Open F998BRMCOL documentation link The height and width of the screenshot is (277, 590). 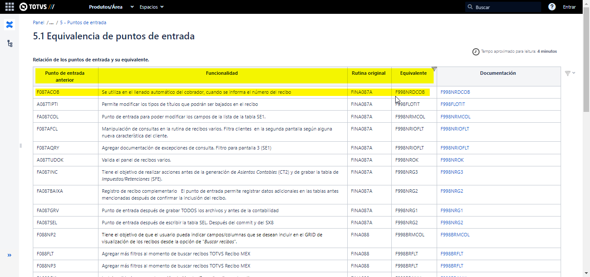click(x=455, y=235)
